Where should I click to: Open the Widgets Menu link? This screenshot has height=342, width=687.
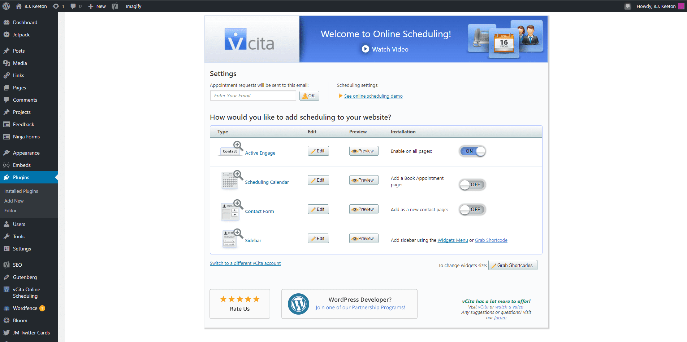pos(453,240)
